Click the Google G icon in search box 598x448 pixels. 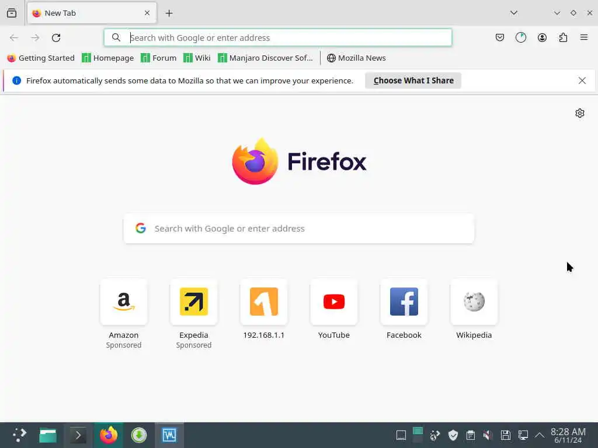pyautogui.click(x=140, y=228)
